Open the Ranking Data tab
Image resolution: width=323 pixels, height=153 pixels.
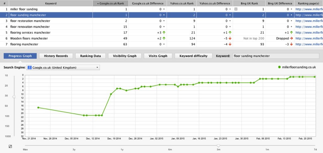coord(91,56)
